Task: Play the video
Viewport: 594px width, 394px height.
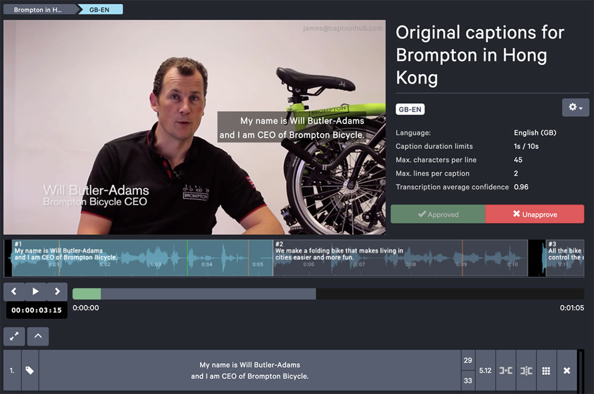Action: pos(36,291)
